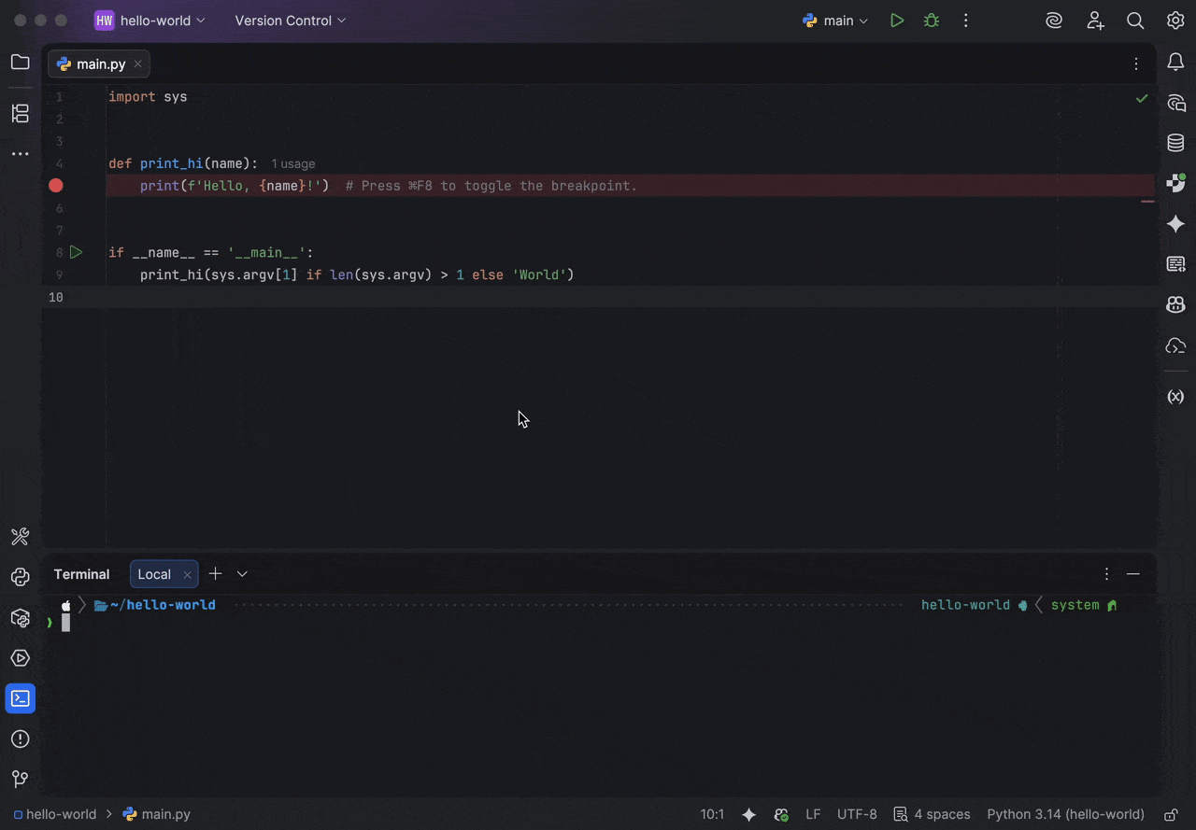The height and width of the screenshot is (830, 1196).
Task: Click the ~/hello-world terminal path
Action: (163, 605)
